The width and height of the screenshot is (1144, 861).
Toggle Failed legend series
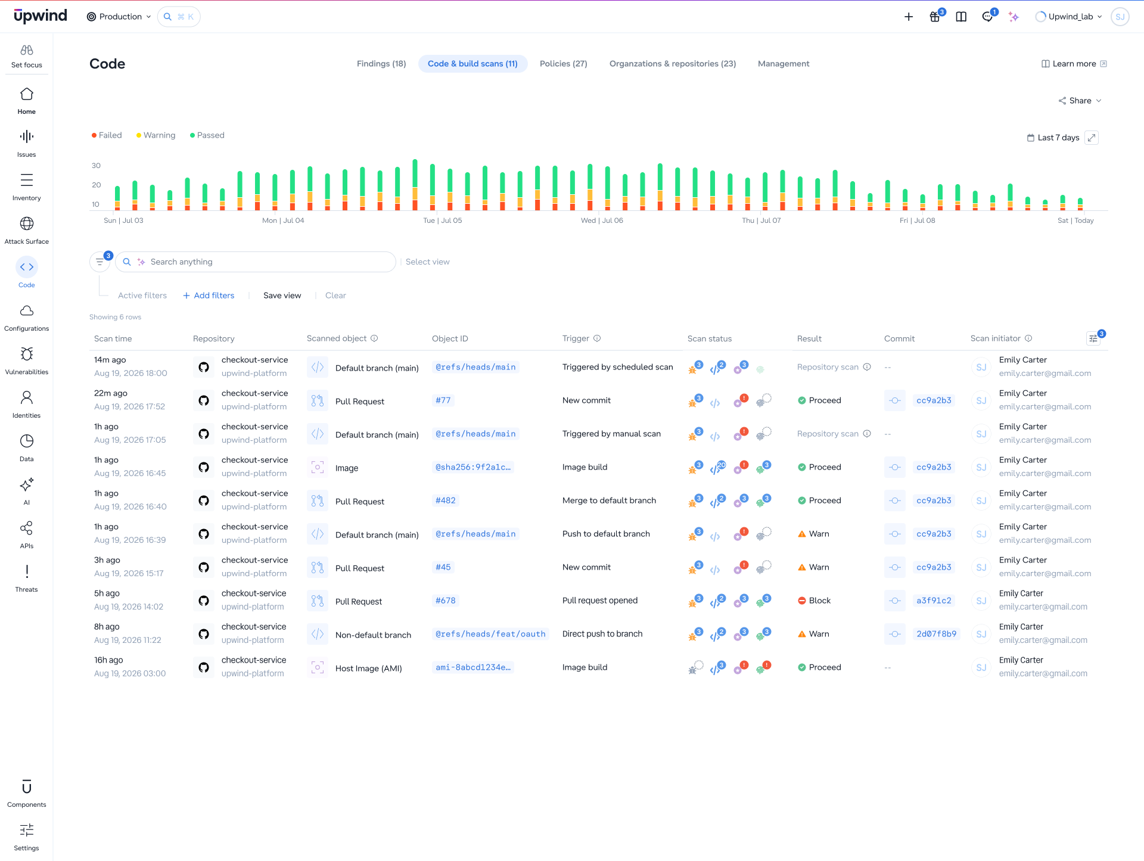[x=107, y=135]
